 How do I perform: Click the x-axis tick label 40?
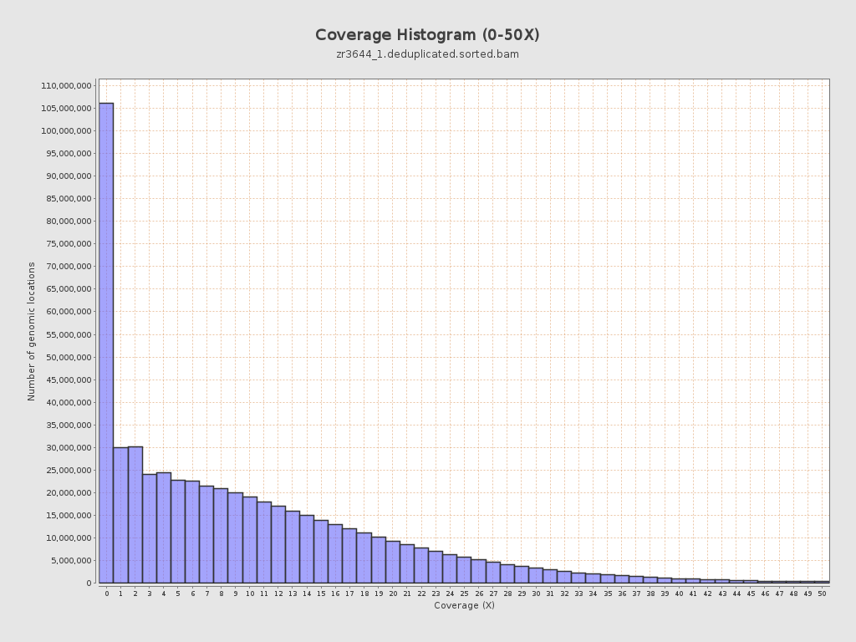pyautogui.click(x=679, y=594)
